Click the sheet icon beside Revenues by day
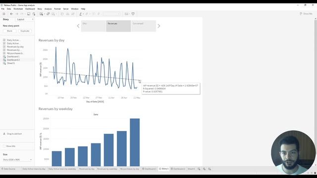The height and width of the screenshot is (178, 317). click(x=4, y=46)
